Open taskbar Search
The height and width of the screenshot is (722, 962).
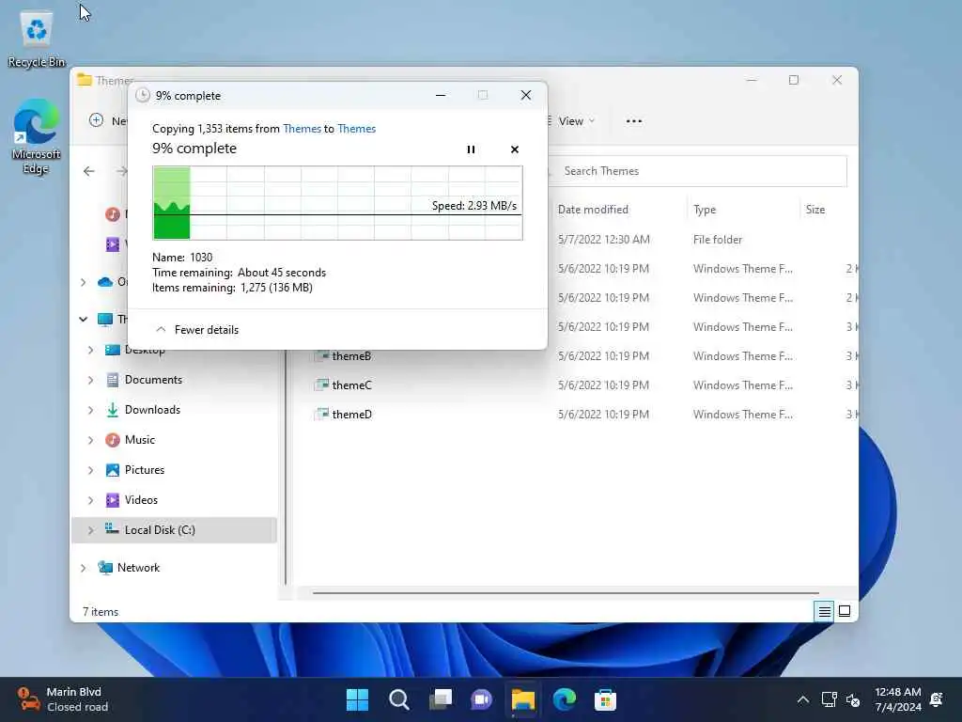[398, 699]
